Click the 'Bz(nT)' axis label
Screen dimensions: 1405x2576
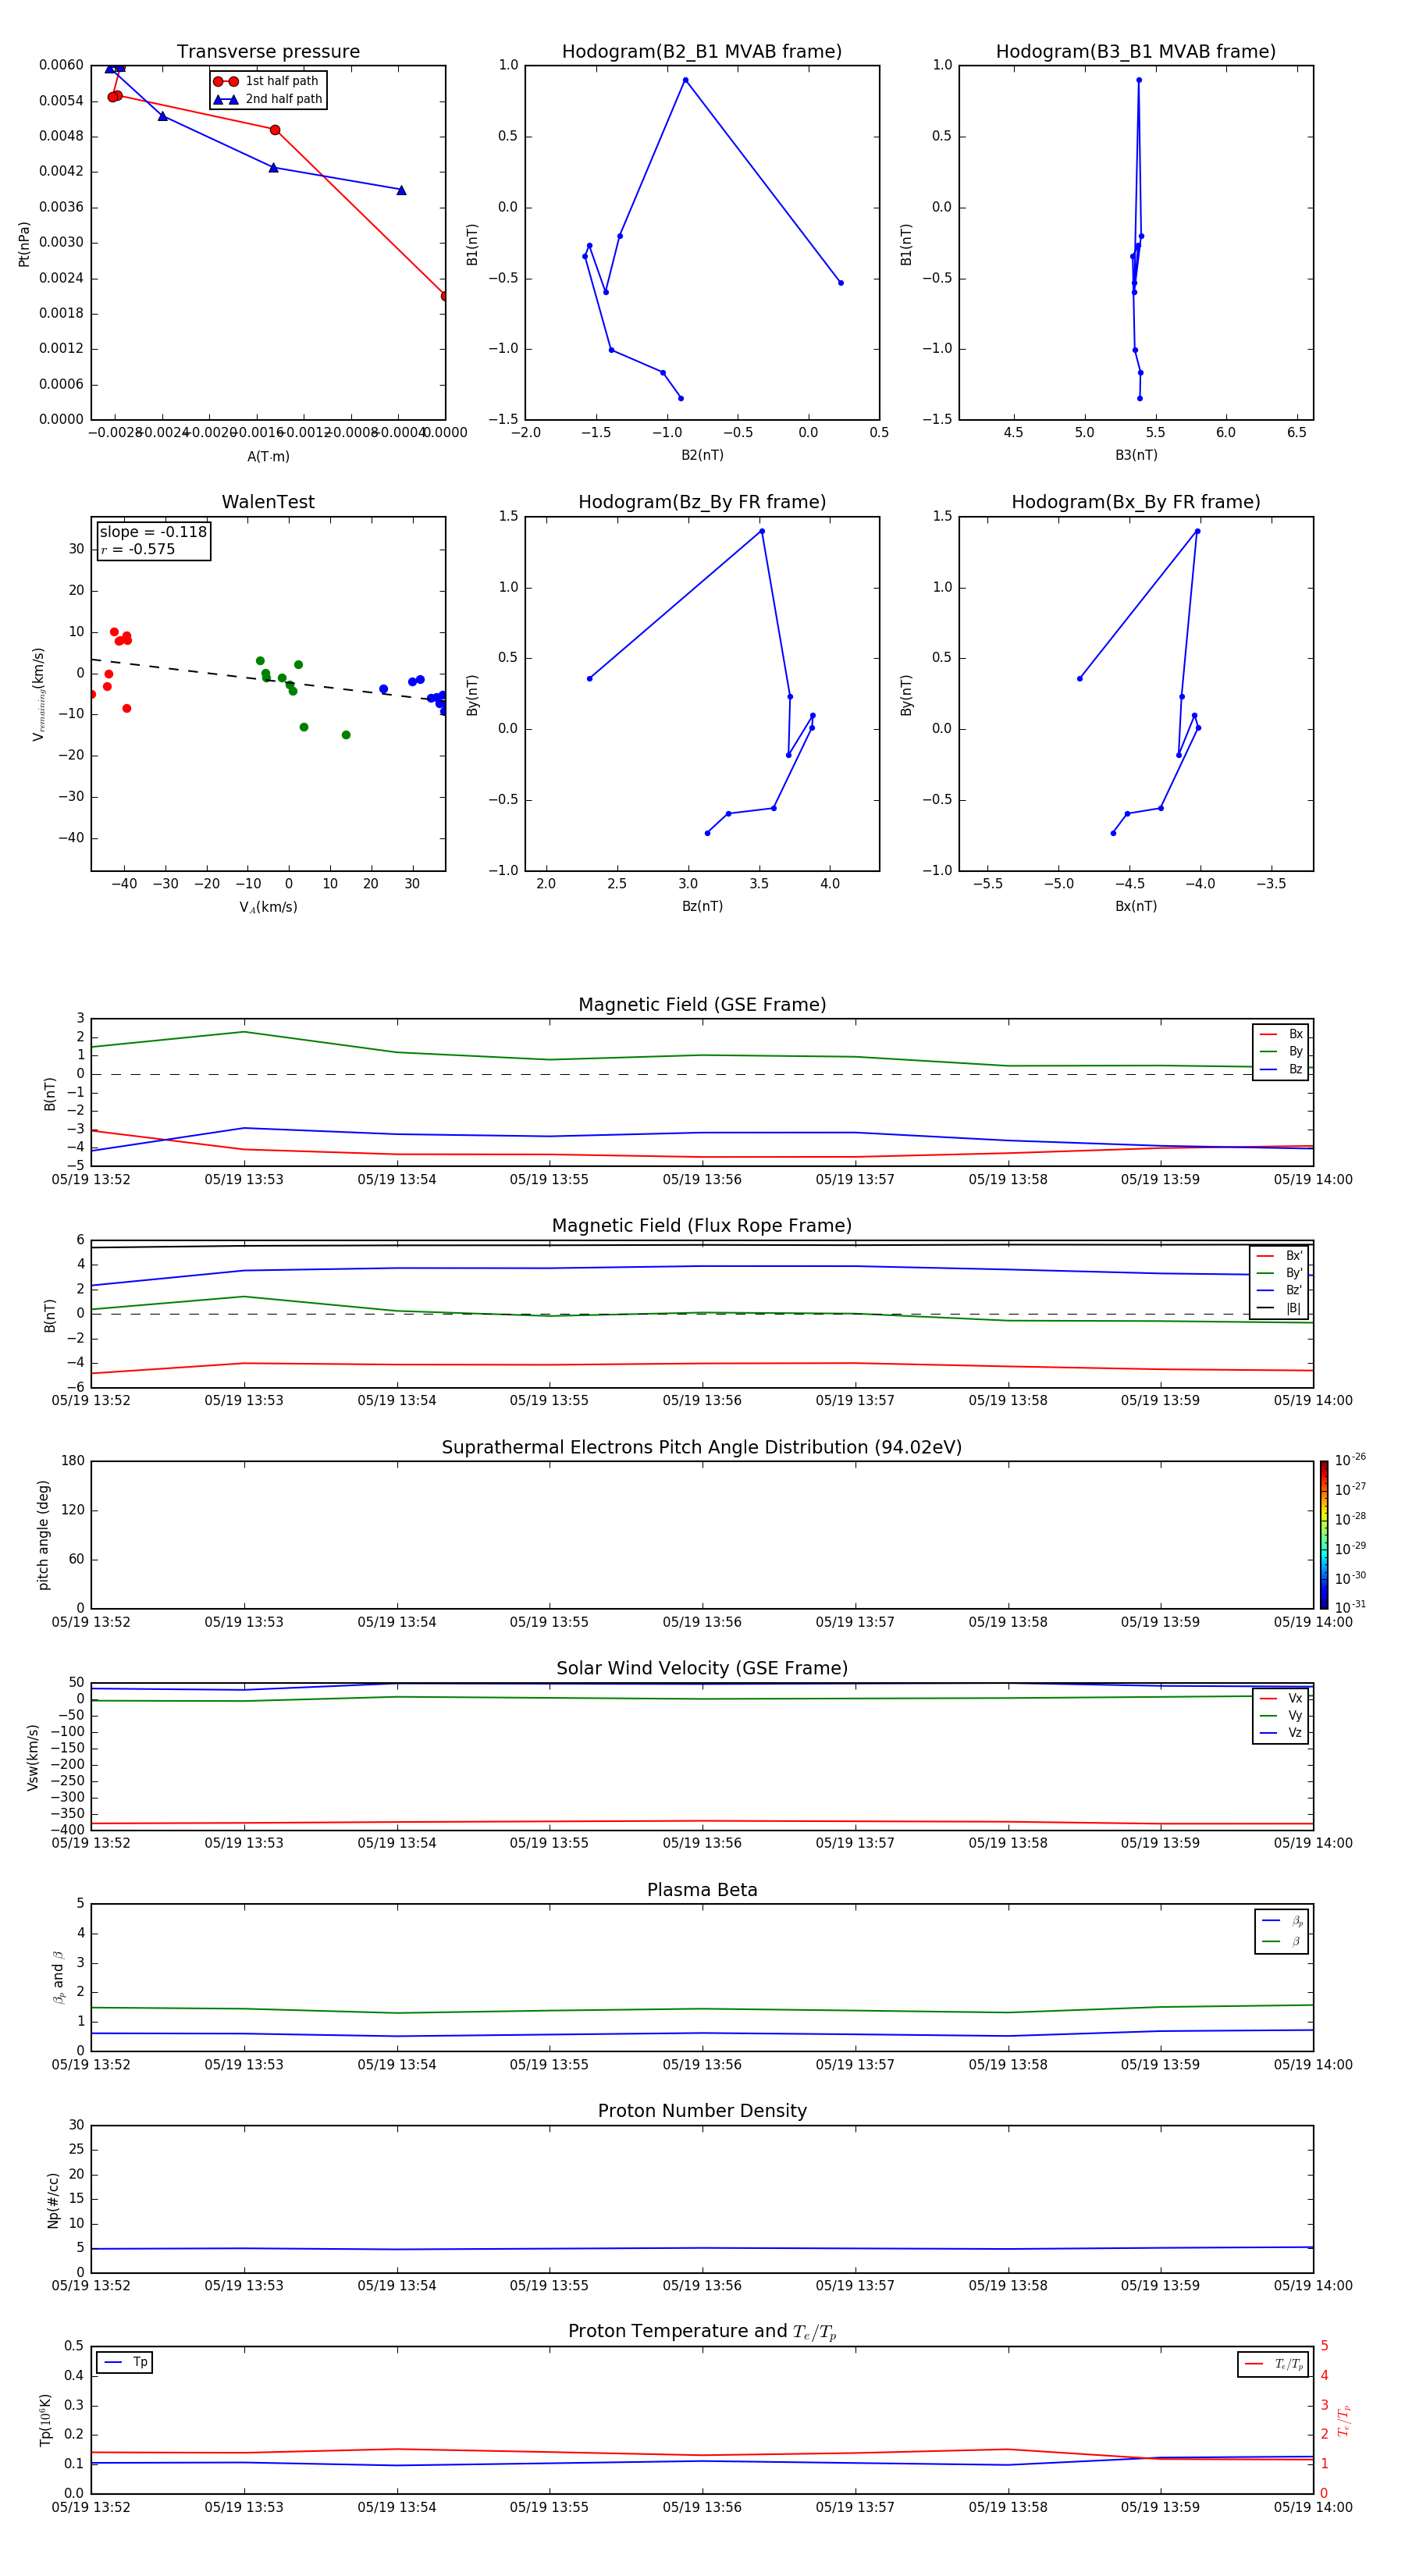(702, 906)
